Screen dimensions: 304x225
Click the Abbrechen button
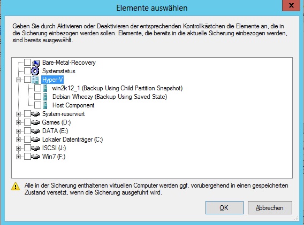pyautogui.click(x=270, y=207)
